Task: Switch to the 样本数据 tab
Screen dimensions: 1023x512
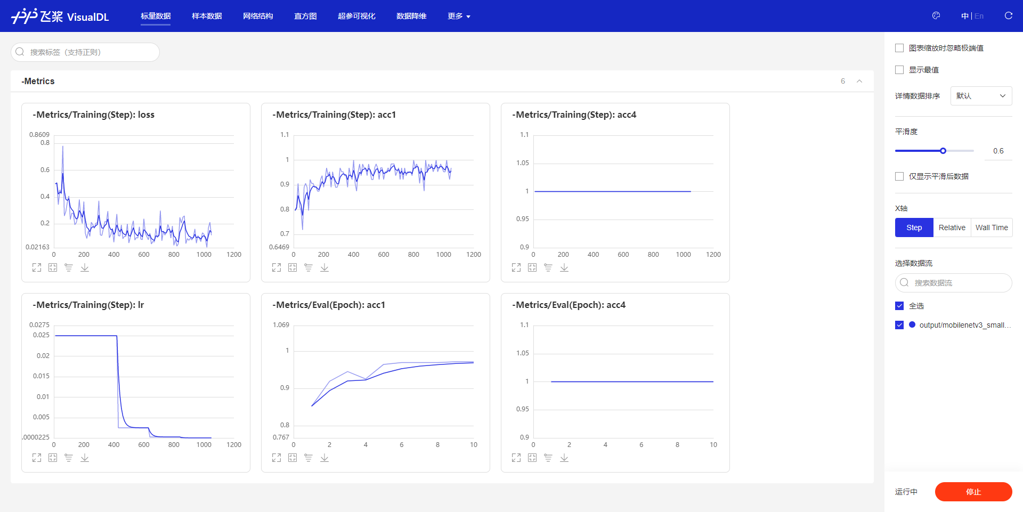Action: click(207, 16)
